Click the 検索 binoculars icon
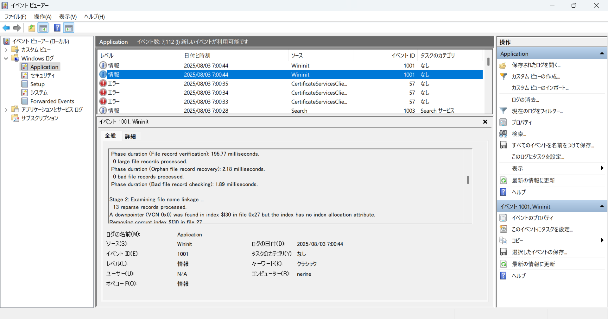The width and height of the screenshot is (608, 319). [503, 134]
